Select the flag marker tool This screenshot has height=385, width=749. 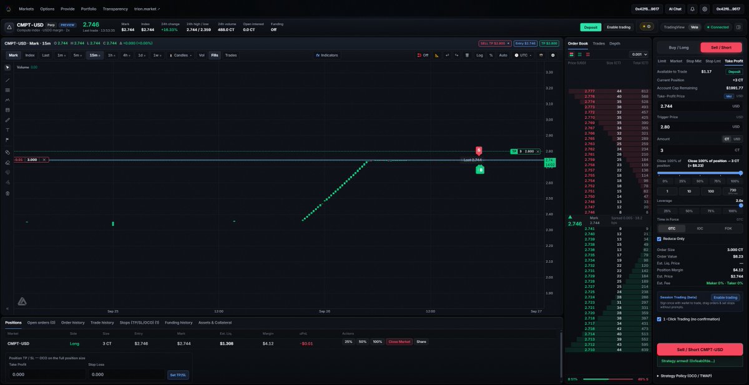click(7, 140)
